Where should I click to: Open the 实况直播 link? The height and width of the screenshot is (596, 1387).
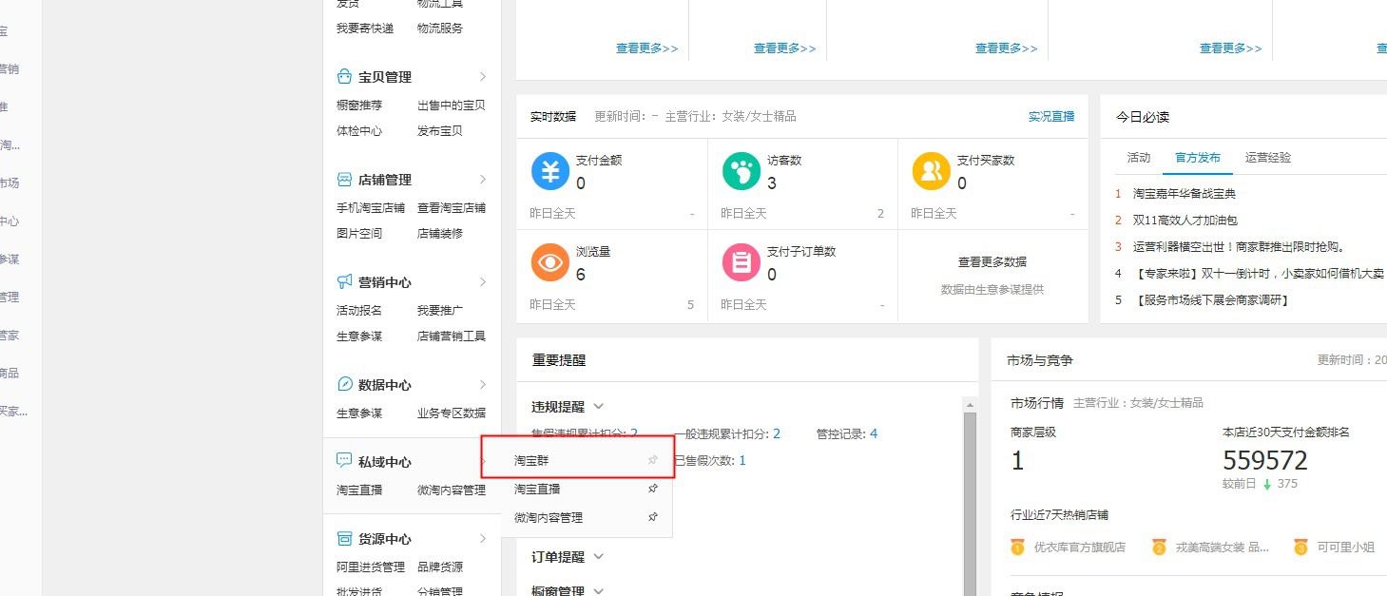click(x=1050, y=117)
